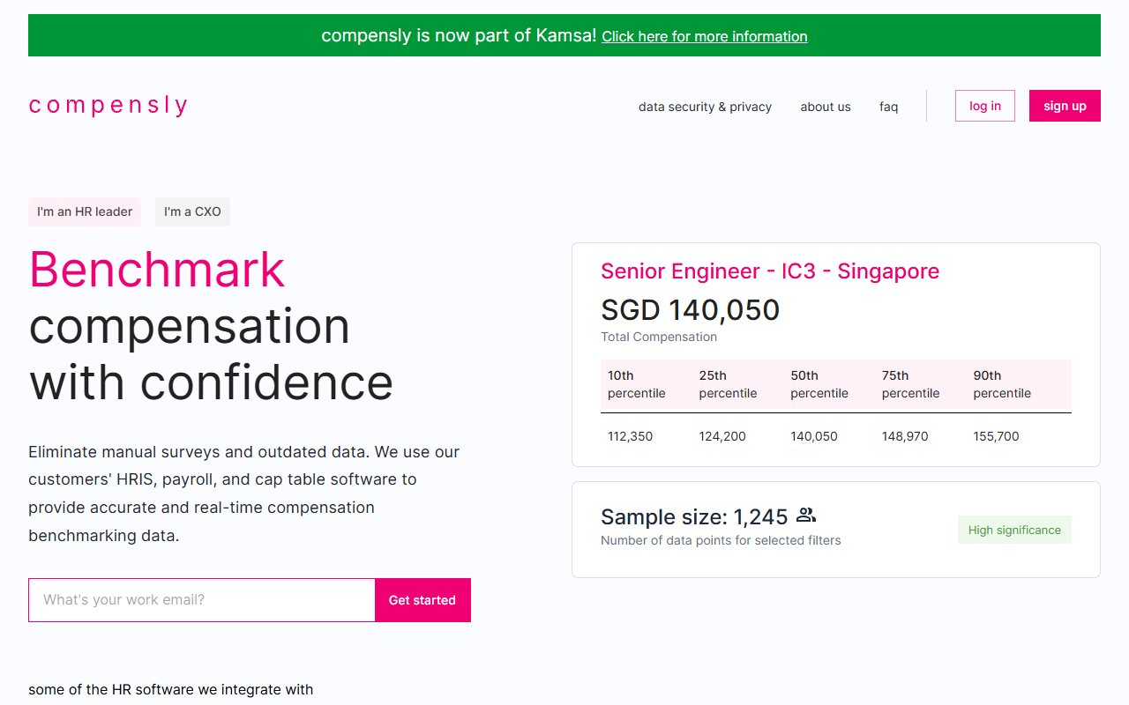Click the Senior Engineer - IC3 - Singapore title
This screenshot has height=705, width=1129.
click(x=770, y=271)
